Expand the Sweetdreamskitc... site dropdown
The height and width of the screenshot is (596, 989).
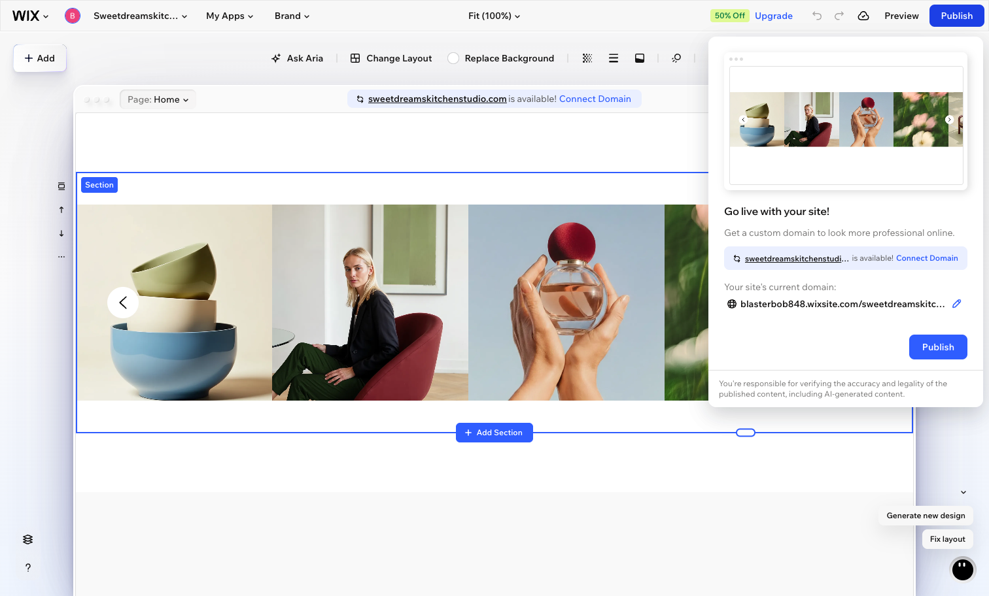click(x=140, y=16)
